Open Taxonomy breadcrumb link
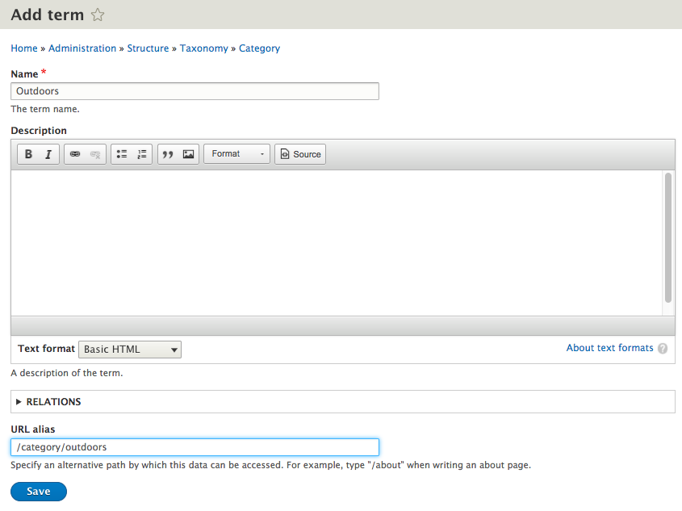 pyautogui.click(x=204, y=48)
